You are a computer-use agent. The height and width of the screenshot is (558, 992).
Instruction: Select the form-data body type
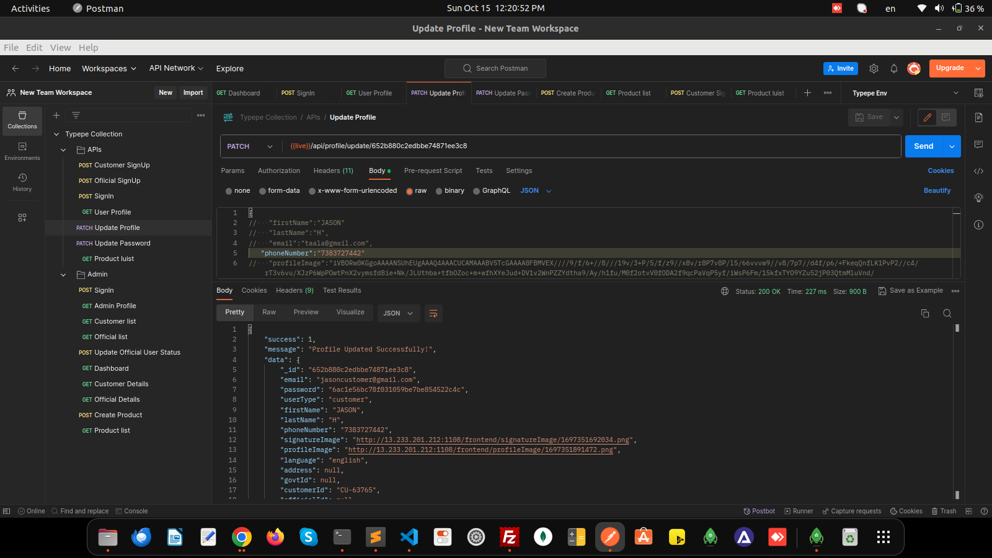(280, 191)
